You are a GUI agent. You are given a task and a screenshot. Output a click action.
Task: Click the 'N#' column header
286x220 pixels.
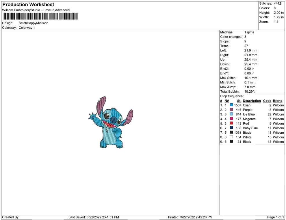[227, 101]
